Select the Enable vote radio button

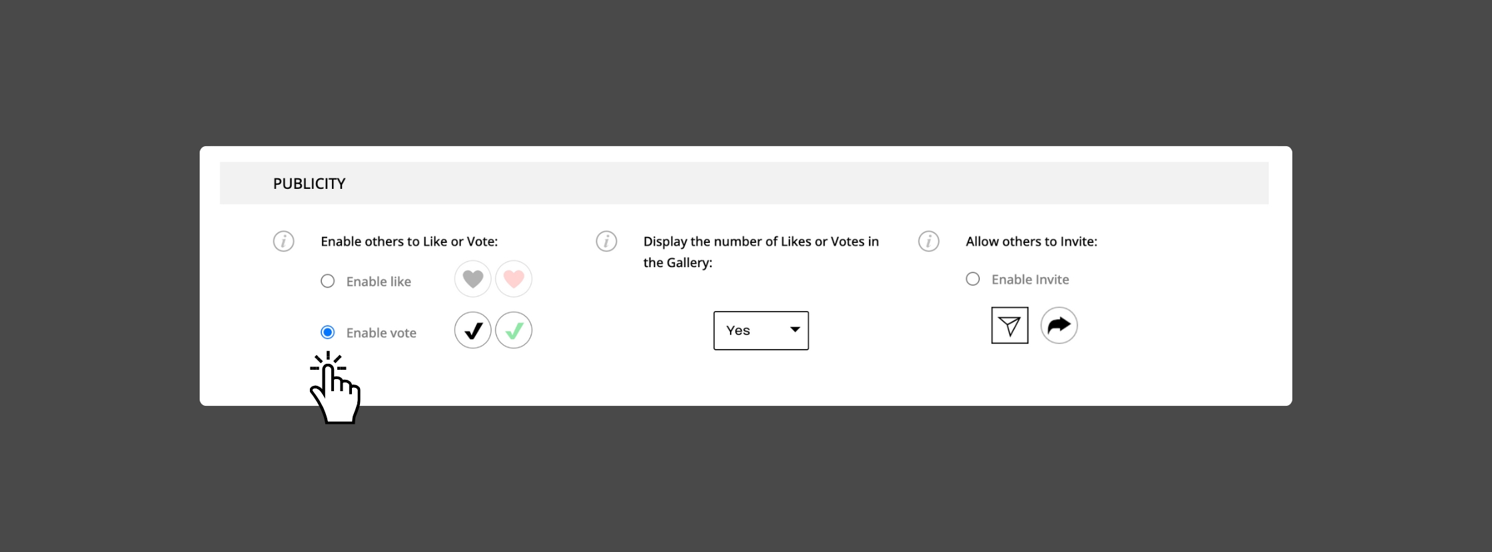(327, 332)
